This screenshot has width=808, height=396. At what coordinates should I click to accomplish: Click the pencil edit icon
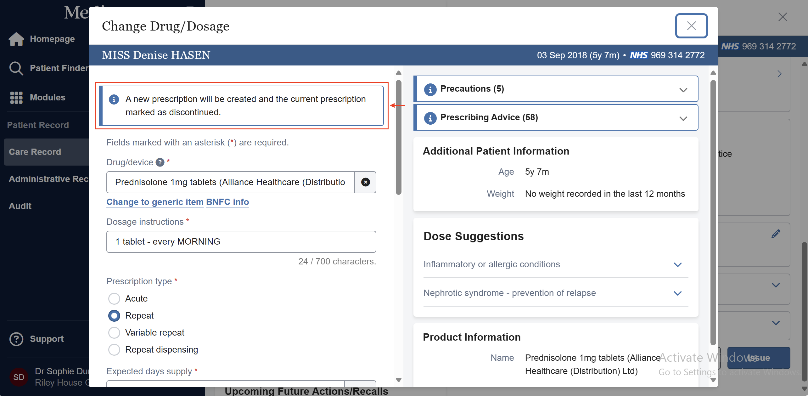tap(776, 234)
